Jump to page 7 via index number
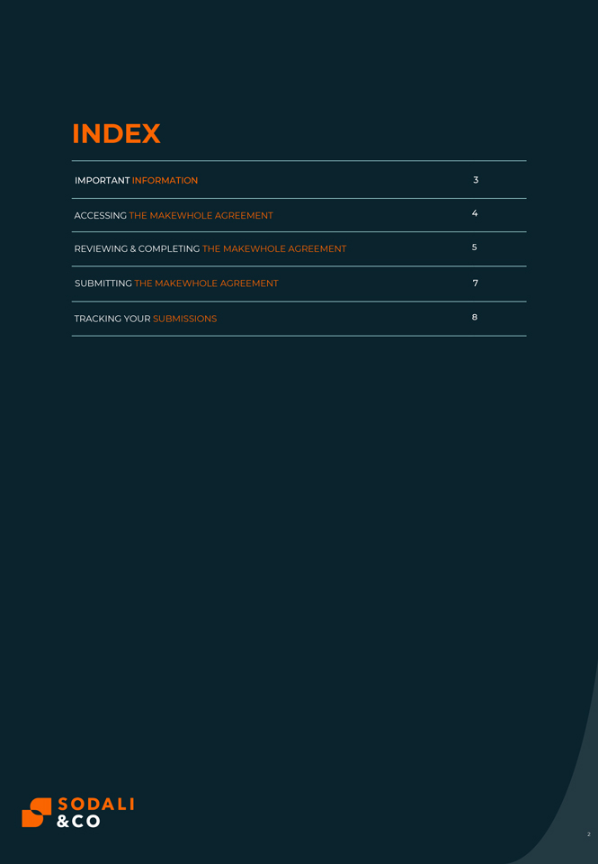The image size is (598, 864). click(475, 283)
